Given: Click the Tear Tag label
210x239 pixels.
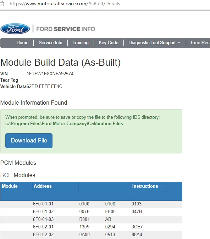Looking at the screenshot, I should tap(9, 80).
